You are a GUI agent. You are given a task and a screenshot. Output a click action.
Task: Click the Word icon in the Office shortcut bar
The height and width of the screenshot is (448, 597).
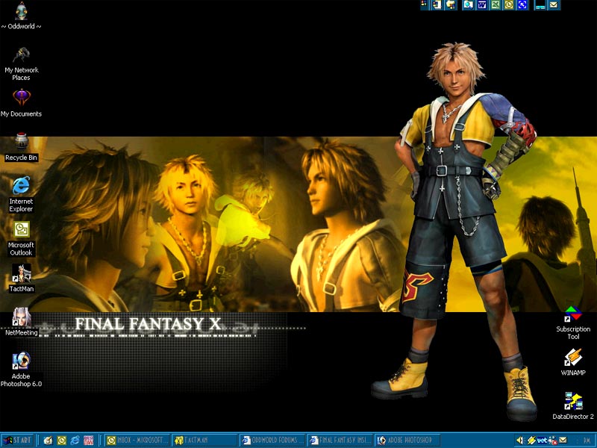(x=482, y=4)
